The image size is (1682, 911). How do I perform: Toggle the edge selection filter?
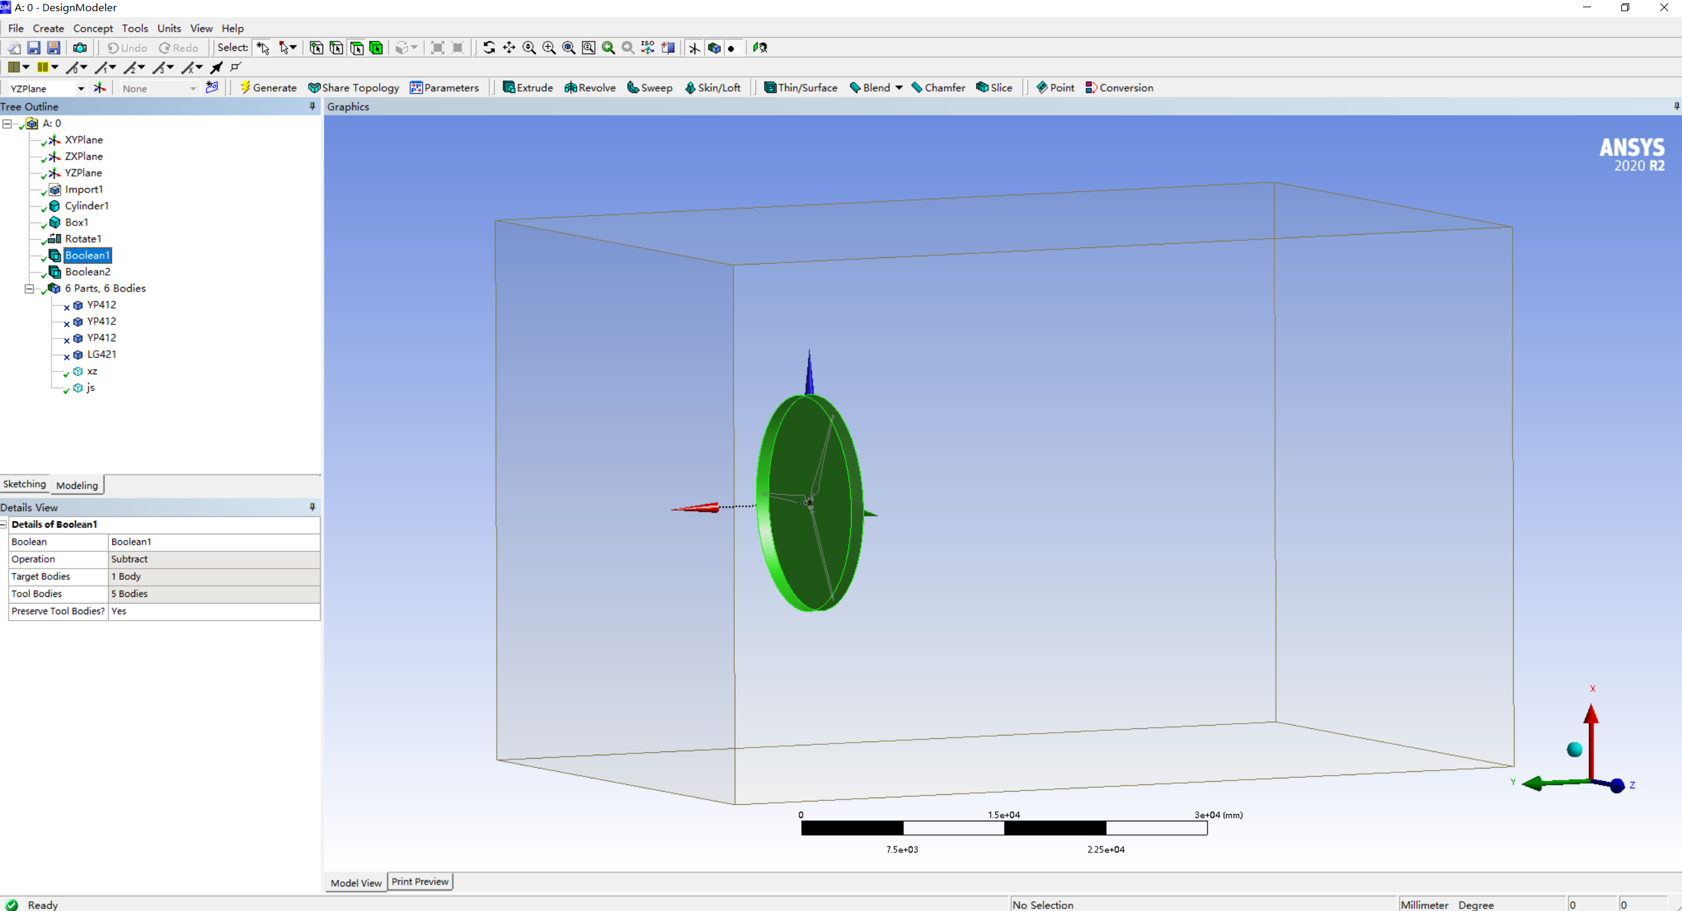(336, 47)
